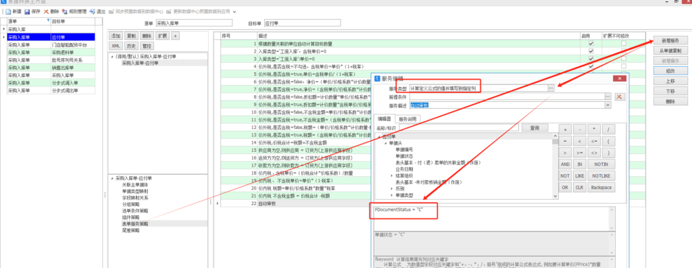Image resolution: width=692 pixels, height=268 pixels.
Task: Click the NOTLIKE operator button
Action: 601,176
